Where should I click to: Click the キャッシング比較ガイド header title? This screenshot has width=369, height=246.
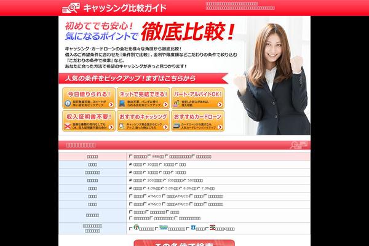125,8
